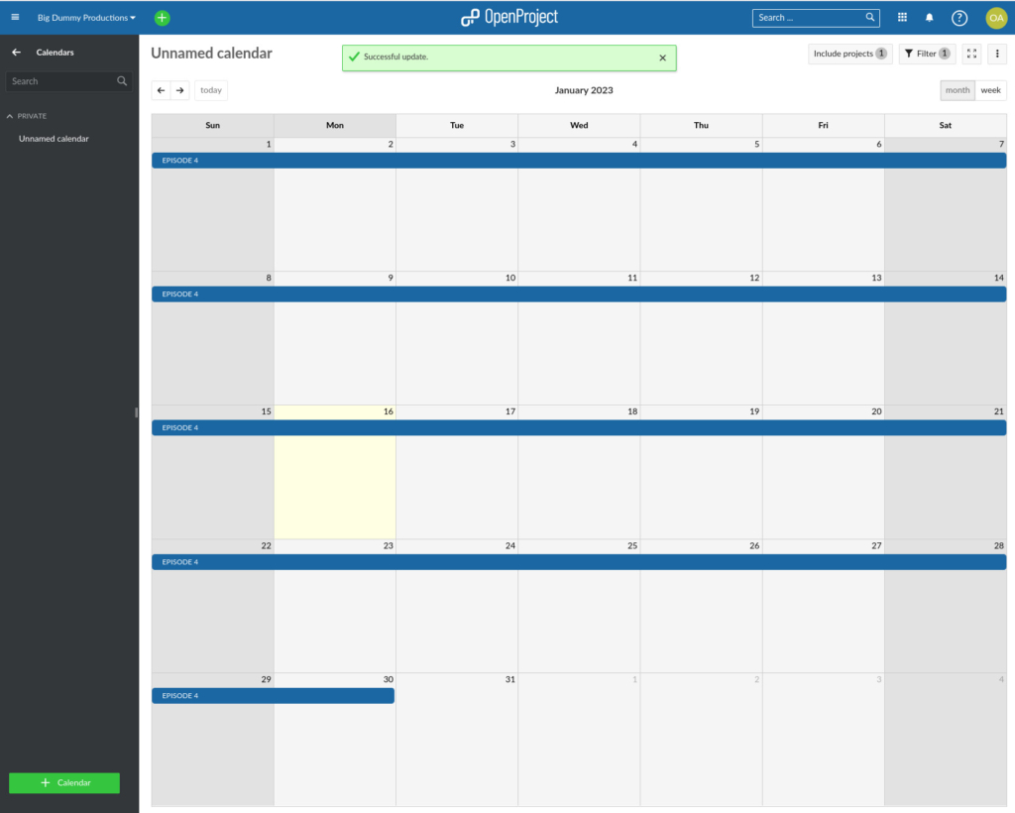This screenshot has height=813, width=1015.
Task: Open notifications bell
Action: 929,17
